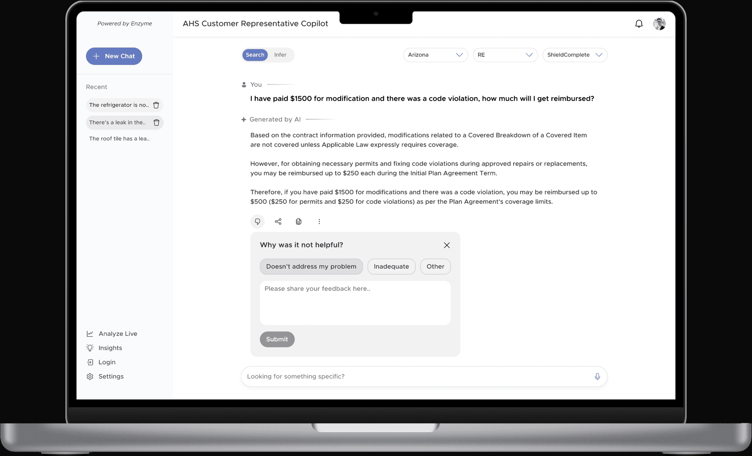Select the Search mode toggle

[x=255, y=55]
